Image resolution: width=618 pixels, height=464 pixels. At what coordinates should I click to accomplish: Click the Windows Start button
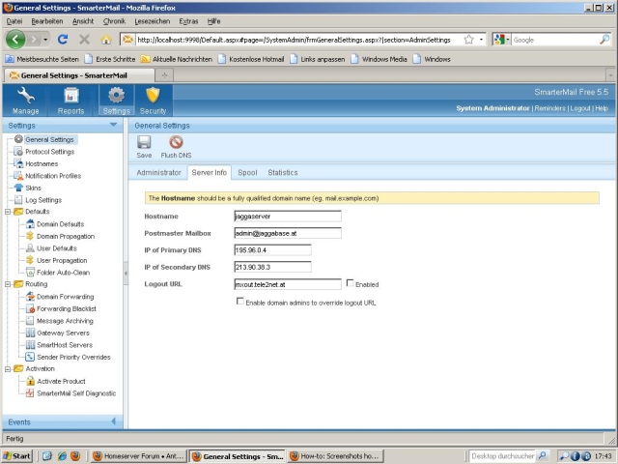(x=16, y=456)
